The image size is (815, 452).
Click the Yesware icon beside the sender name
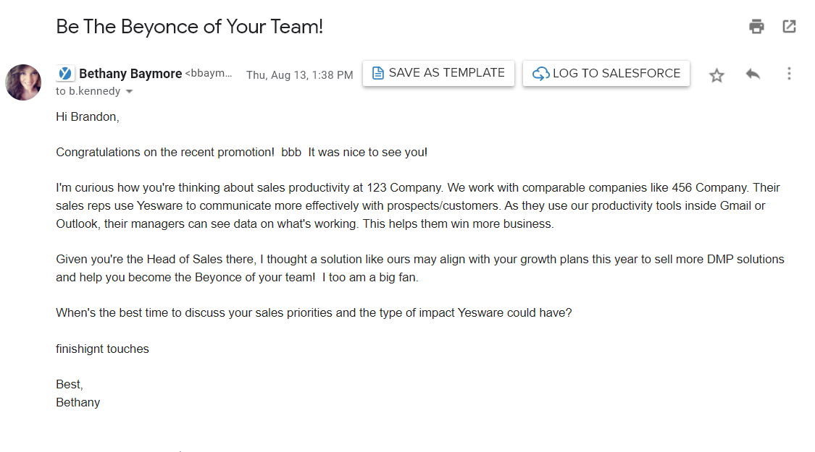pyautogui.click(x=65, y=74)
